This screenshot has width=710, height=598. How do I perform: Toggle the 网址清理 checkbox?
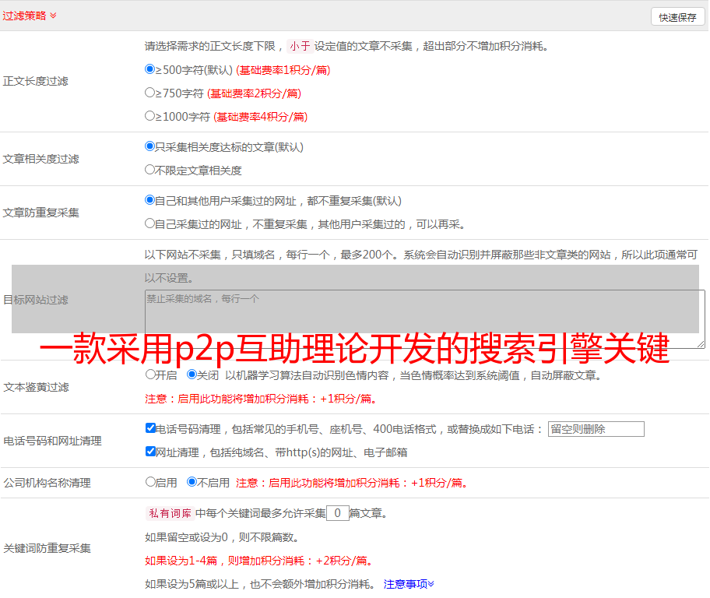pyautogui.click(x=151, y=452)
